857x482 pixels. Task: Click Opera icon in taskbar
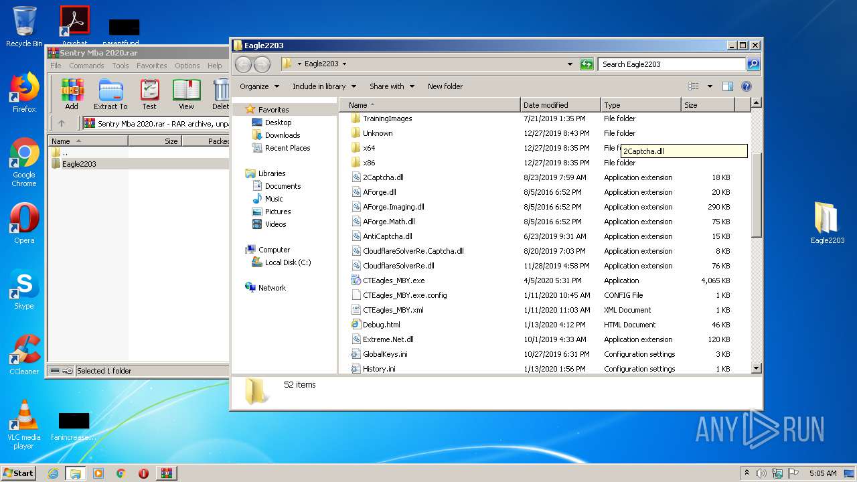(143, 473)
